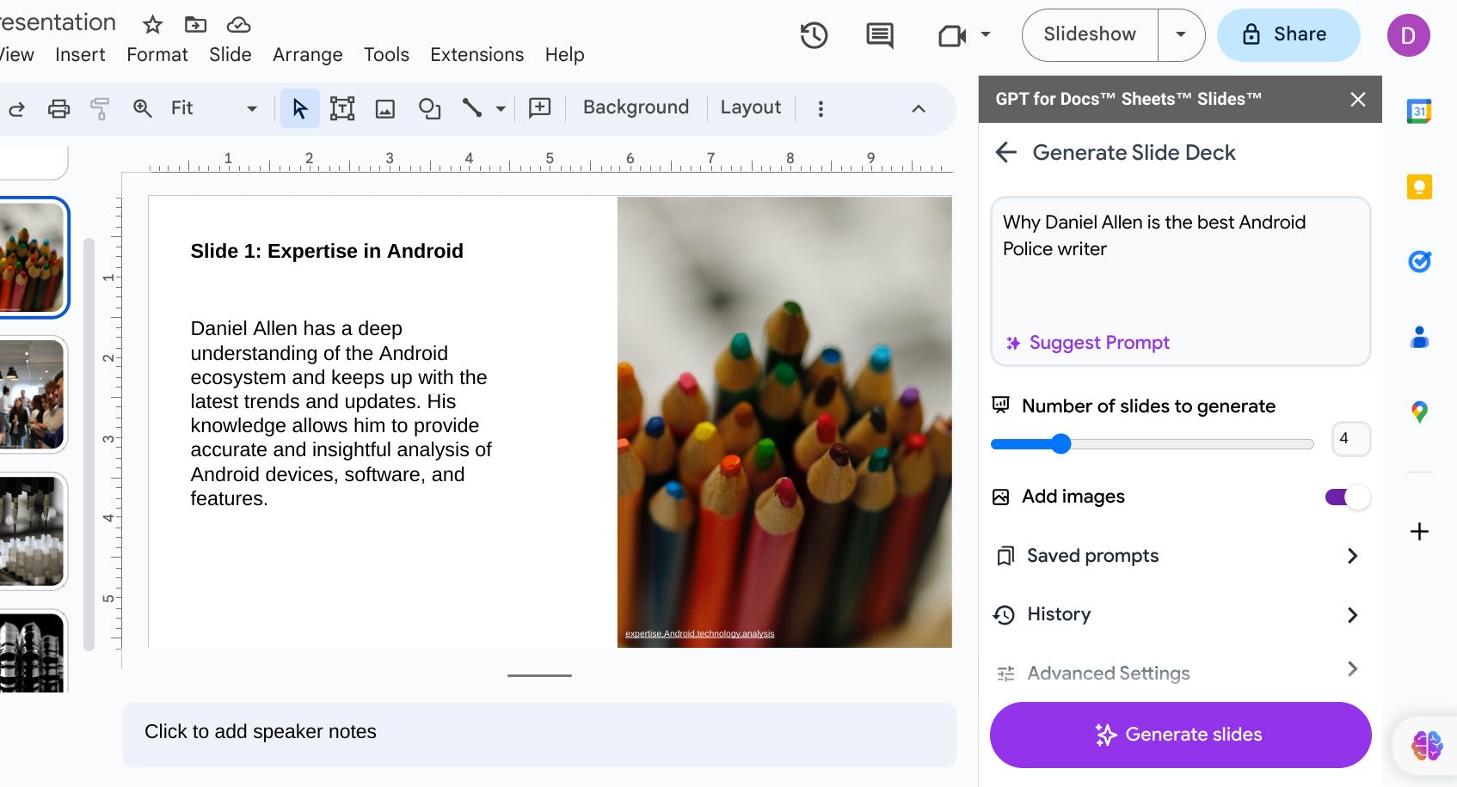The height and width of the screenshot is (787, 1457).
Task: Open the Fit zoom dropdown
Action: coord(252,109)
